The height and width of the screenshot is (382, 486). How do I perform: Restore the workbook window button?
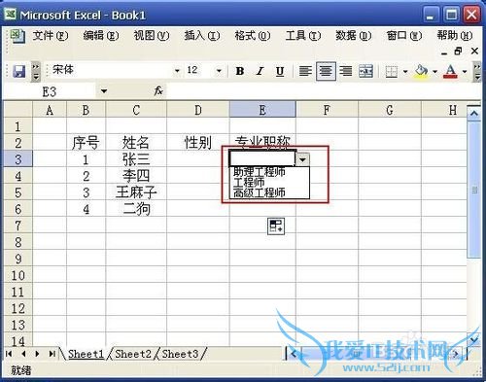(x=458, y=51)
